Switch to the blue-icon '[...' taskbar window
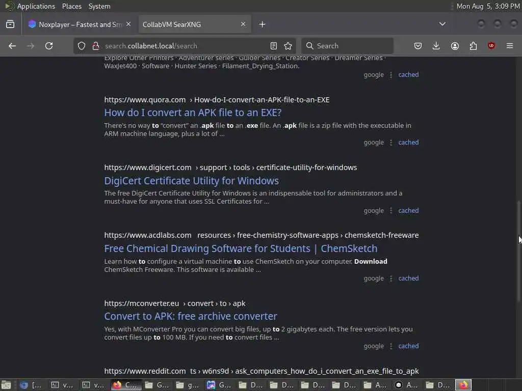The image size is (522, 391). click(31, 385)
